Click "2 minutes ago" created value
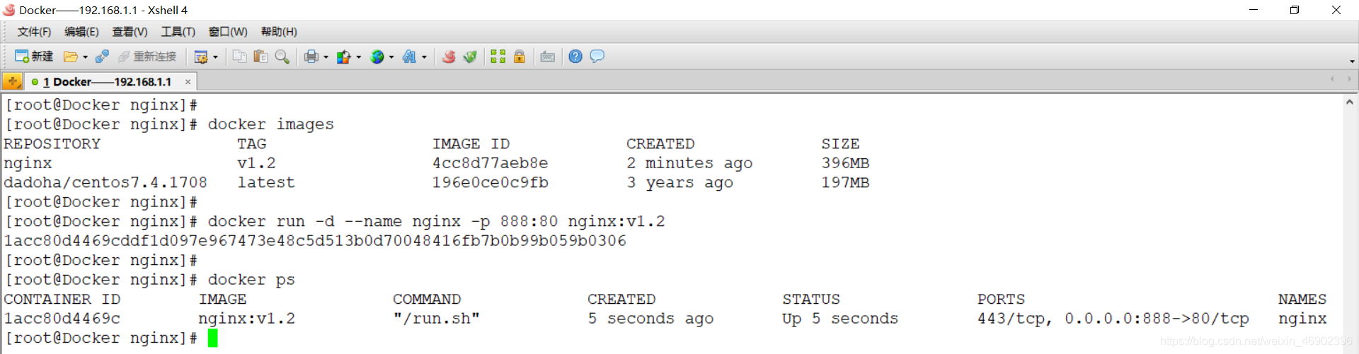This screenshot has width=1359, height=354. coord(689,163)
